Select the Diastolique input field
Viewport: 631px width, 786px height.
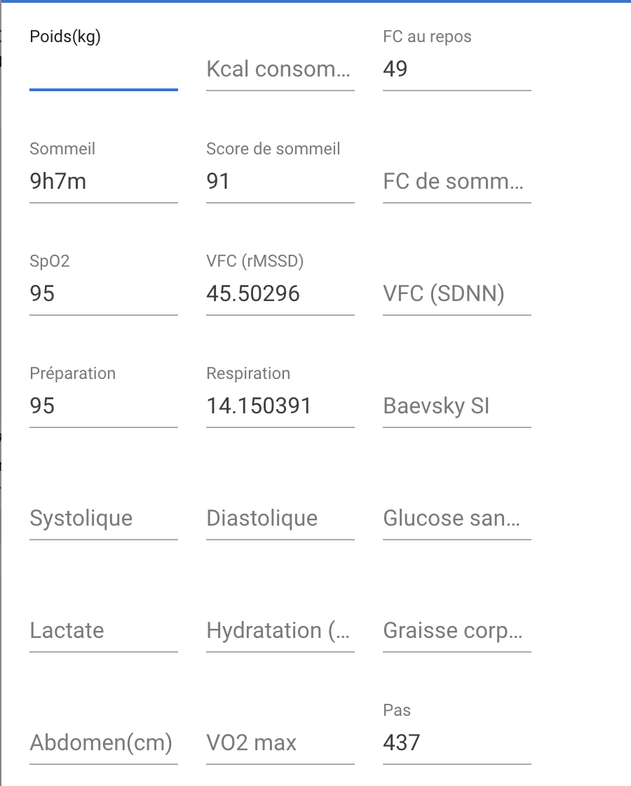point(280,519)
